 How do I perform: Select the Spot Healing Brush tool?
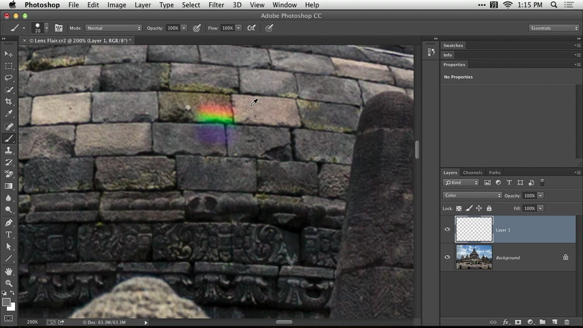[x=9, y=126]
